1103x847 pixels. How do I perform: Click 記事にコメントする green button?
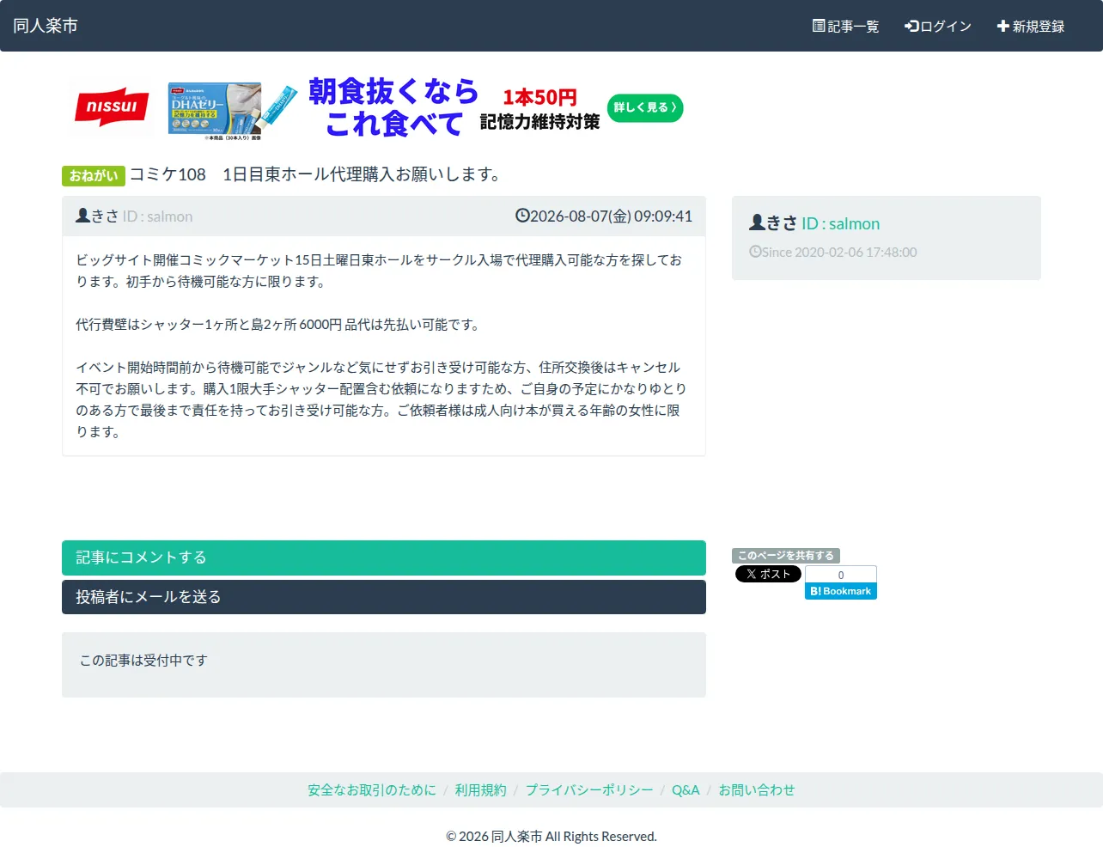pyautogui.click(x=384, y=558)
